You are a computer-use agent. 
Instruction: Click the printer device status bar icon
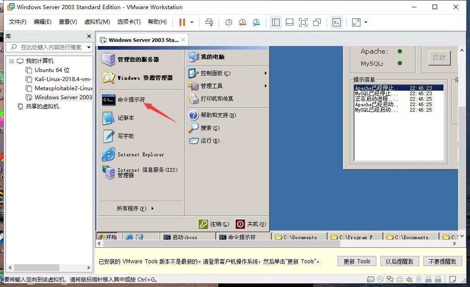[400, 280]
